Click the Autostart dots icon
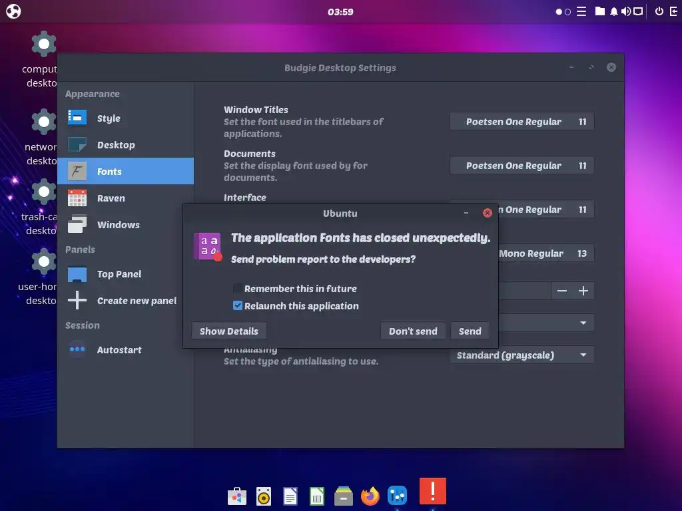Screen dimensions: 682x511 77,349
